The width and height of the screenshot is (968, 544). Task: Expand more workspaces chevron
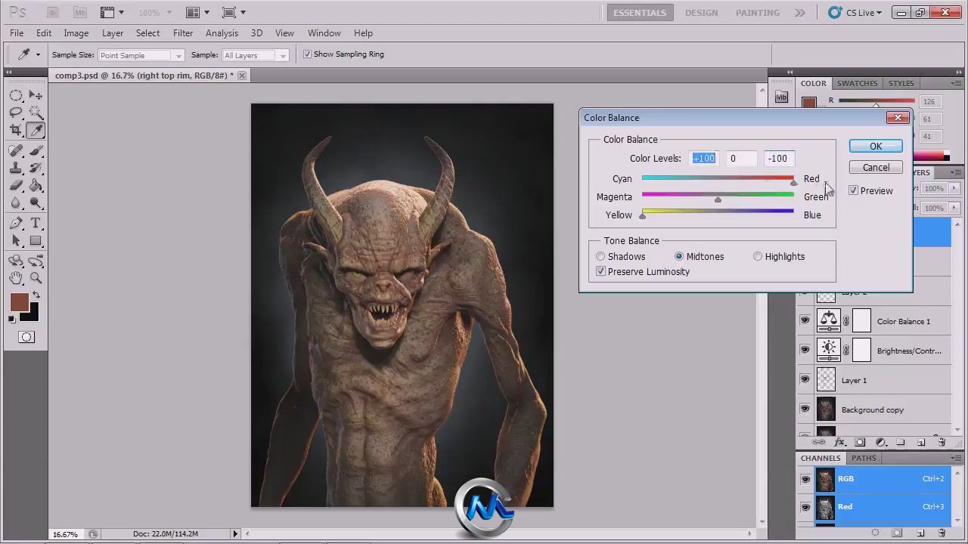tap(799, 13)
